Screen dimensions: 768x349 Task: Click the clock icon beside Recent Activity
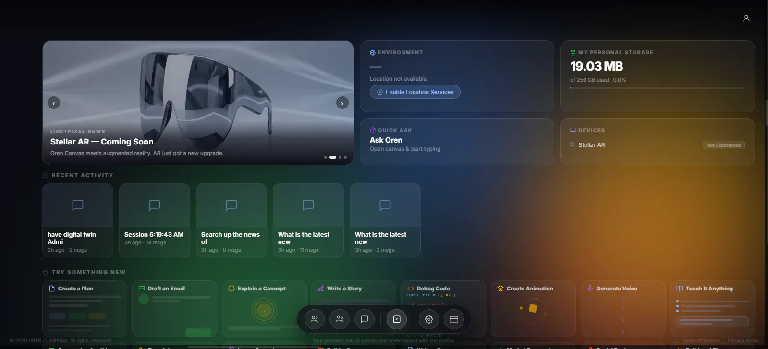coord(46,176)
